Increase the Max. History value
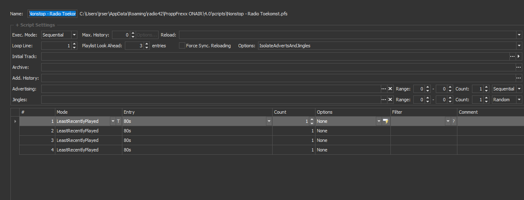The height and width of the screenshot is (200, 524). 133,33
